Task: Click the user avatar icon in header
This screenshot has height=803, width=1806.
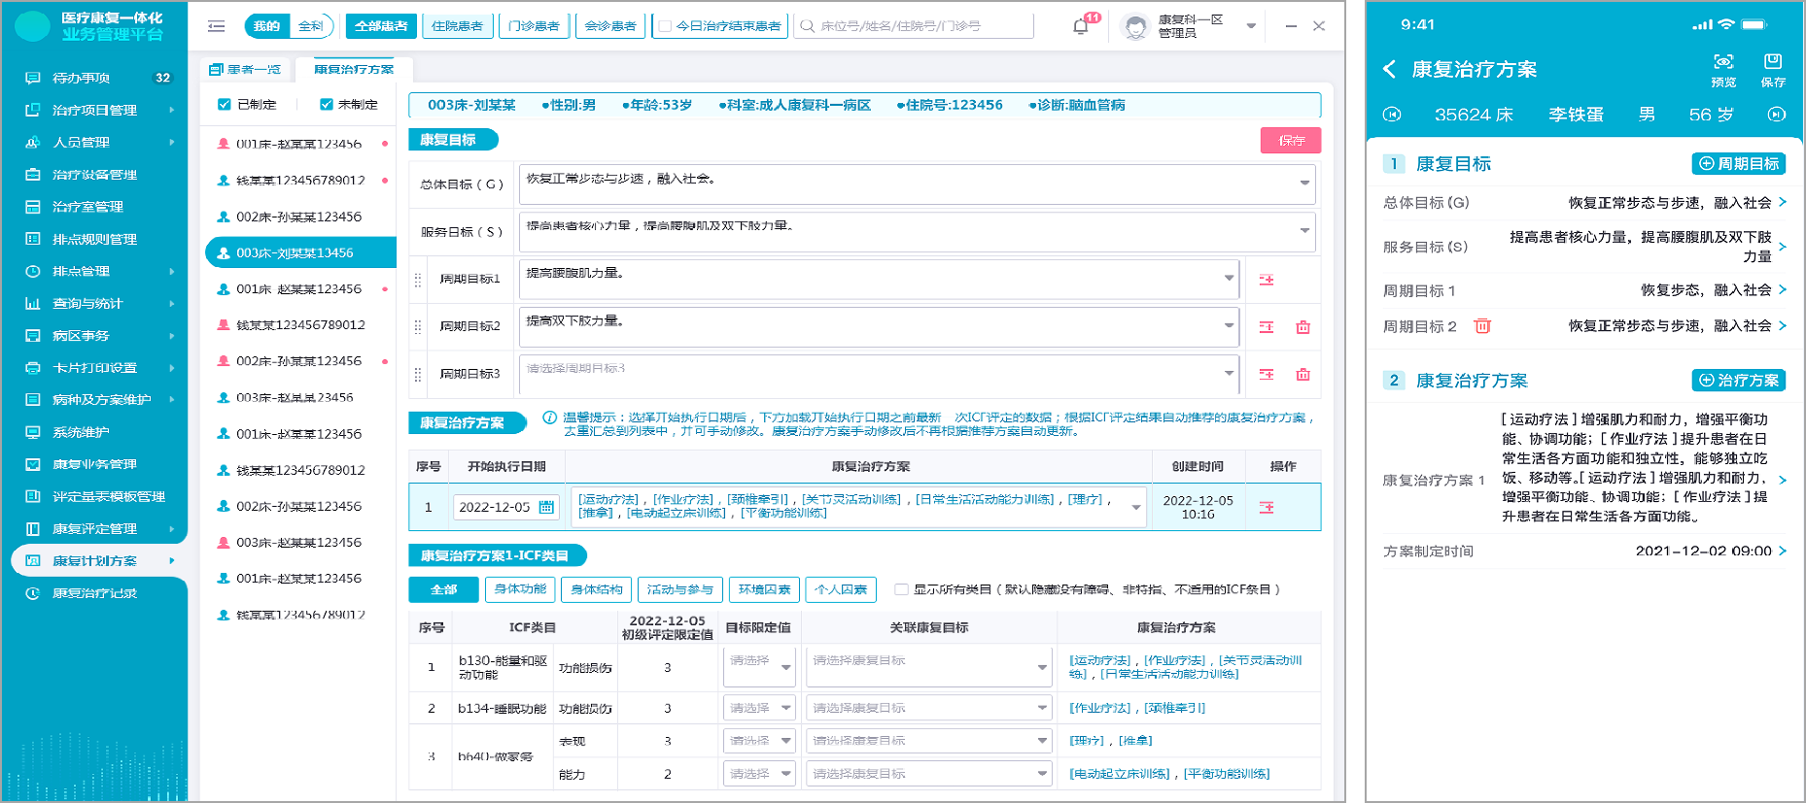Action: (x=1134, y=26)
